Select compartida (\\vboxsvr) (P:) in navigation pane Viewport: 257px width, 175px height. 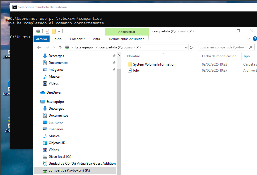[69, 171]
